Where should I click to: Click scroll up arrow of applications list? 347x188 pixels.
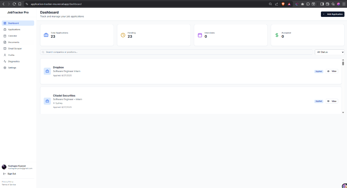[343, 60]
